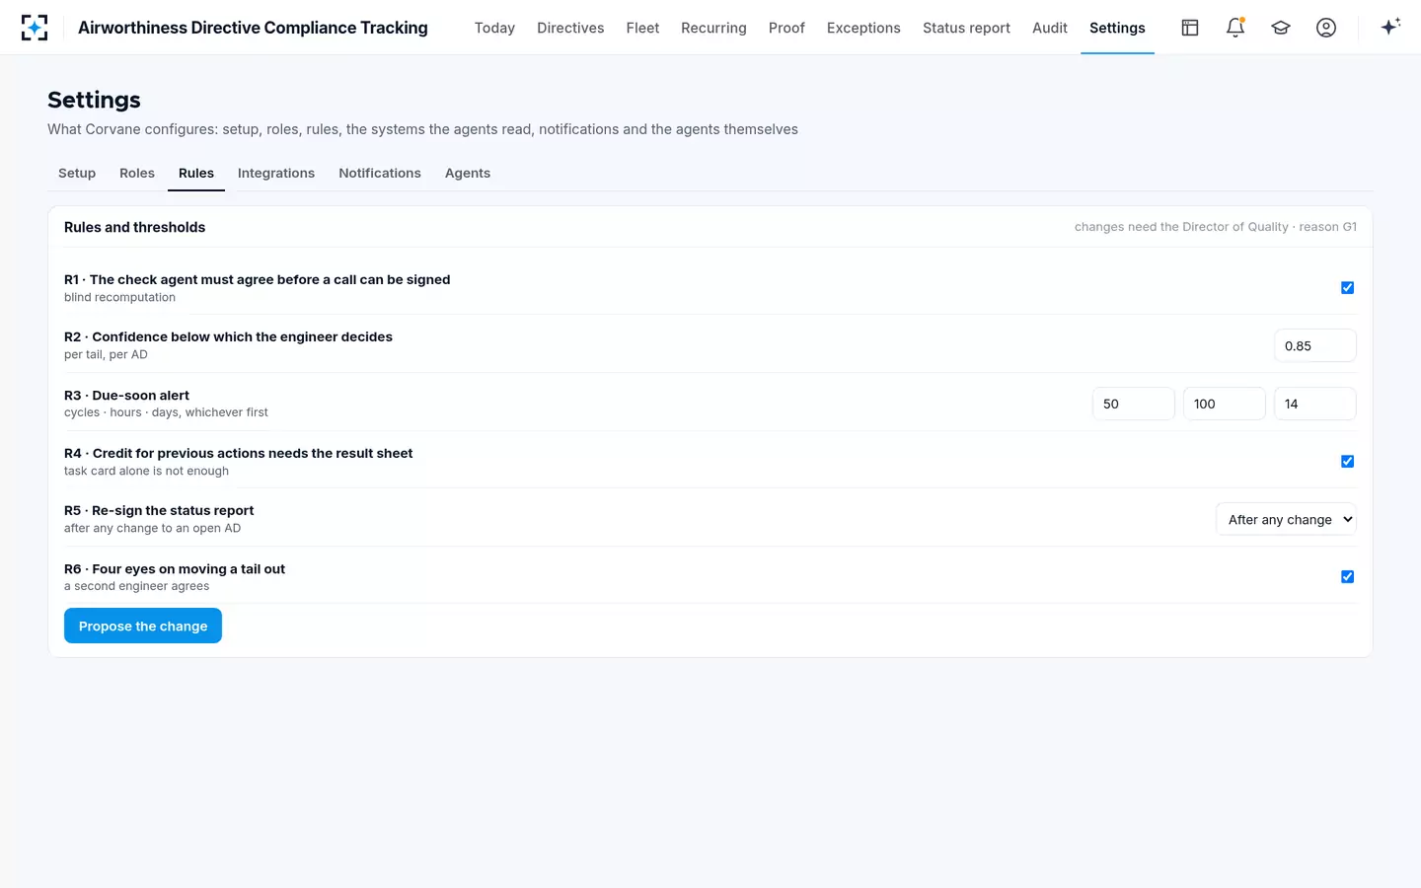Click the Propose the change button
1421x888 pixels.
click(x=143, y=626)
